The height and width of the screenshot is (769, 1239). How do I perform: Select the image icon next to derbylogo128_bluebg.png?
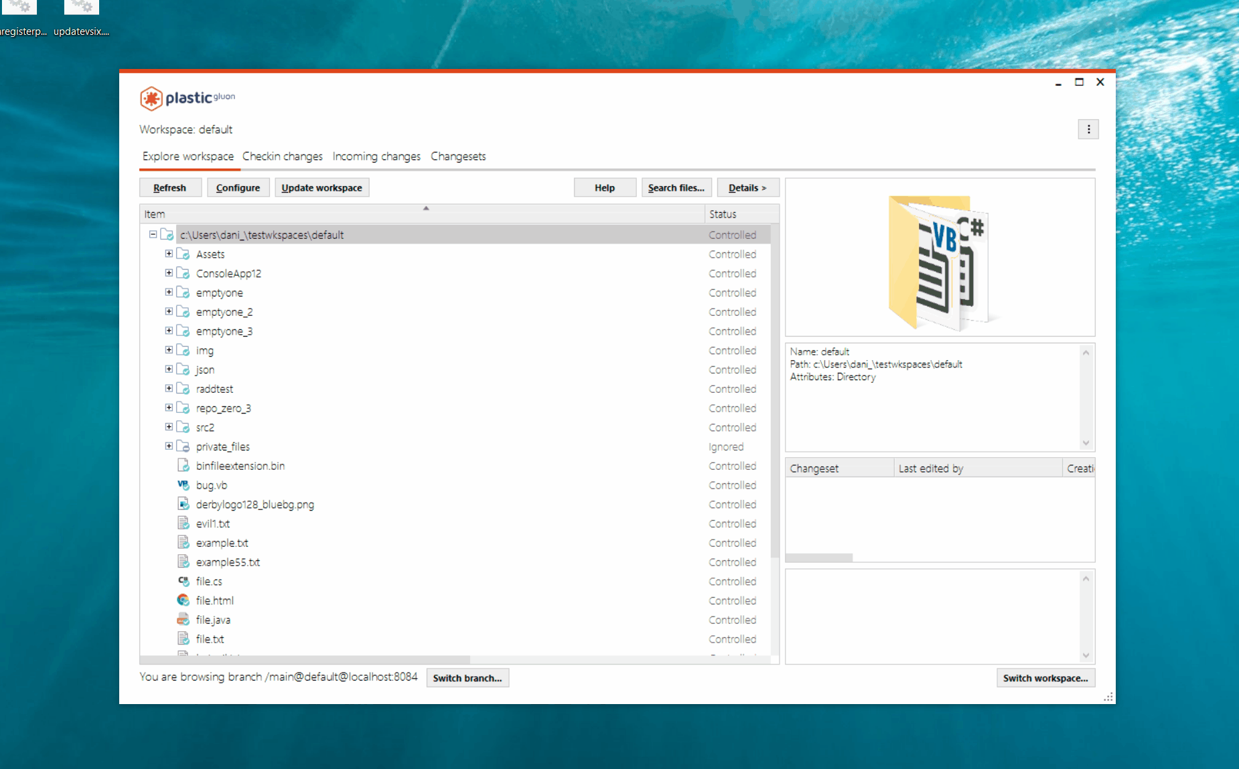[183, 504]
